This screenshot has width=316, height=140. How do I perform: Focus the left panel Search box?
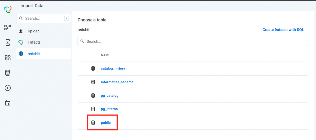click(44, 18)
